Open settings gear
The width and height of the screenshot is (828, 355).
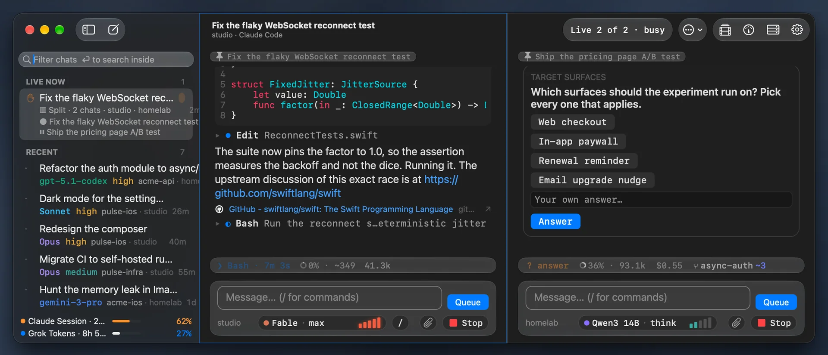pos(797,30)
